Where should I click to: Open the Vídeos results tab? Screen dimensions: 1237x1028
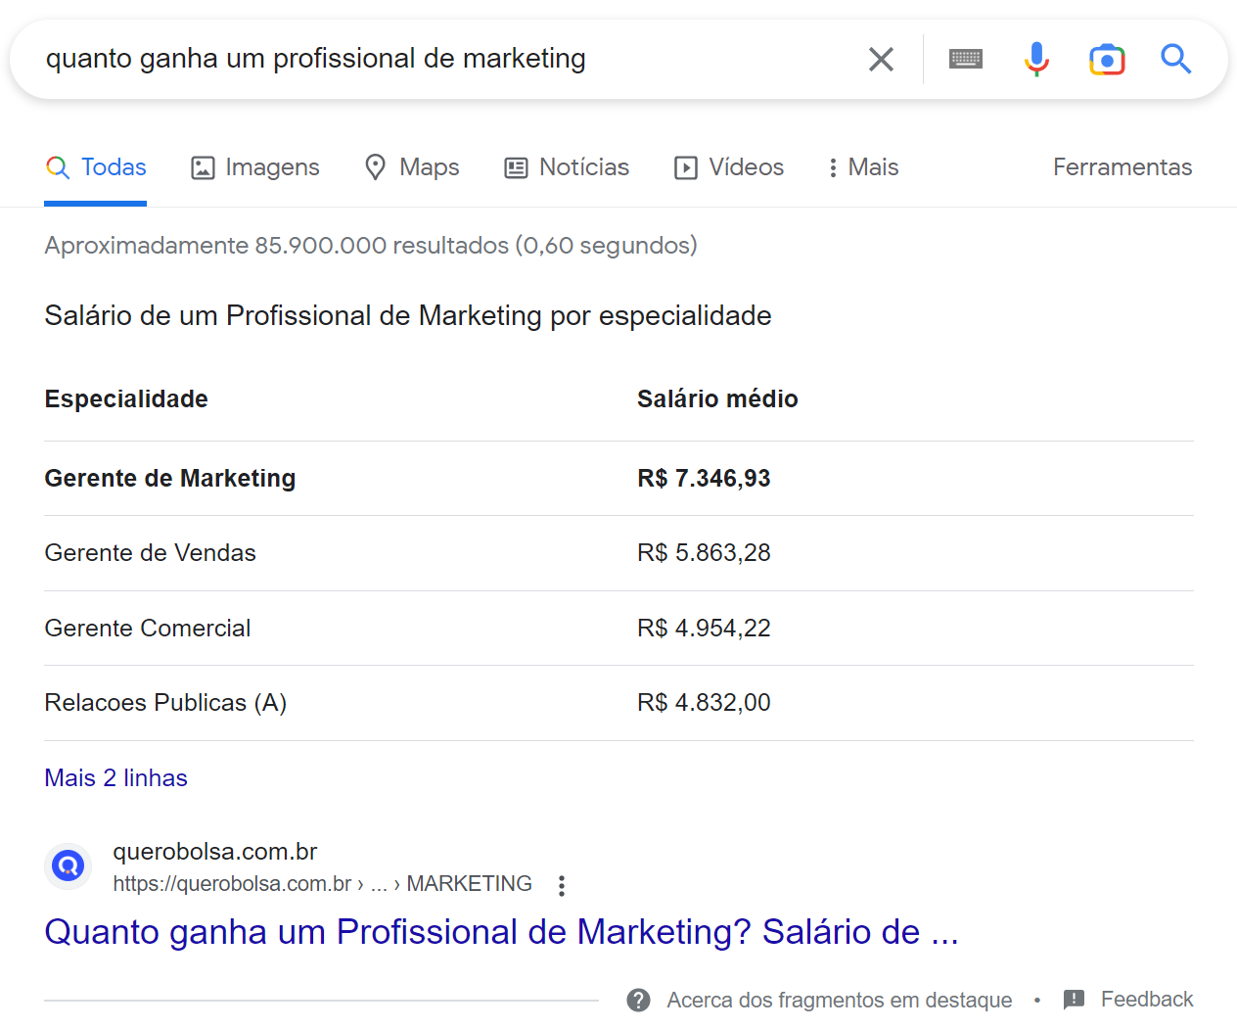point(728,167)
